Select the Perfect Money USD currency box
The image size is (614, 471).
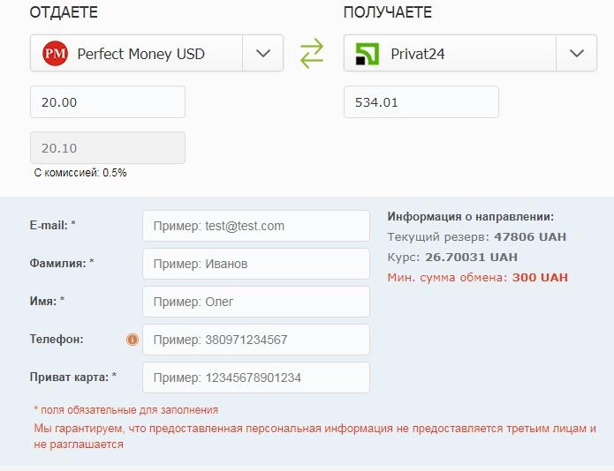coord(156,53)
